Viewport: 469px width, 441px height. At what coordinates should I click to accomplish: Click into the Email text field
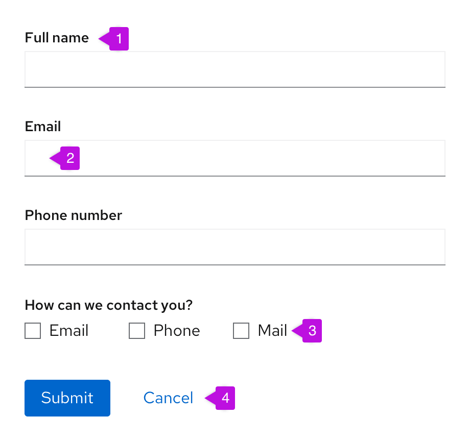255,158
